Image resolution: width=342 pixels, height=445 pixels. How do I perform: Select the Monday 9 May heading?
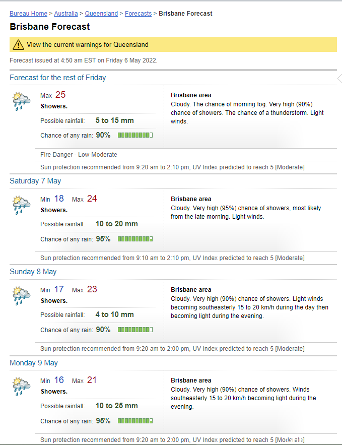(34, 363)
